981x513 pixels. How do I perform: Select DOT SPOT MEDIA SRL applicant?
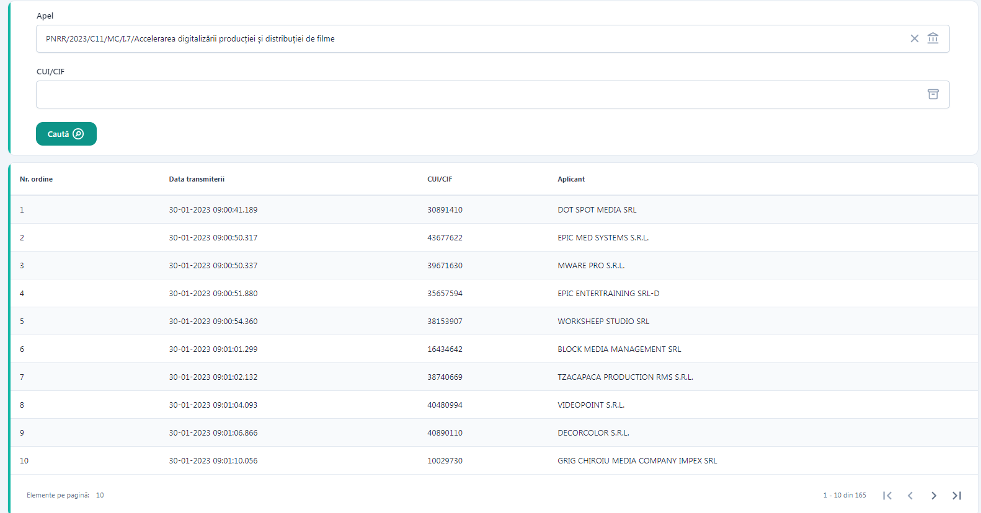click(597, 209)
